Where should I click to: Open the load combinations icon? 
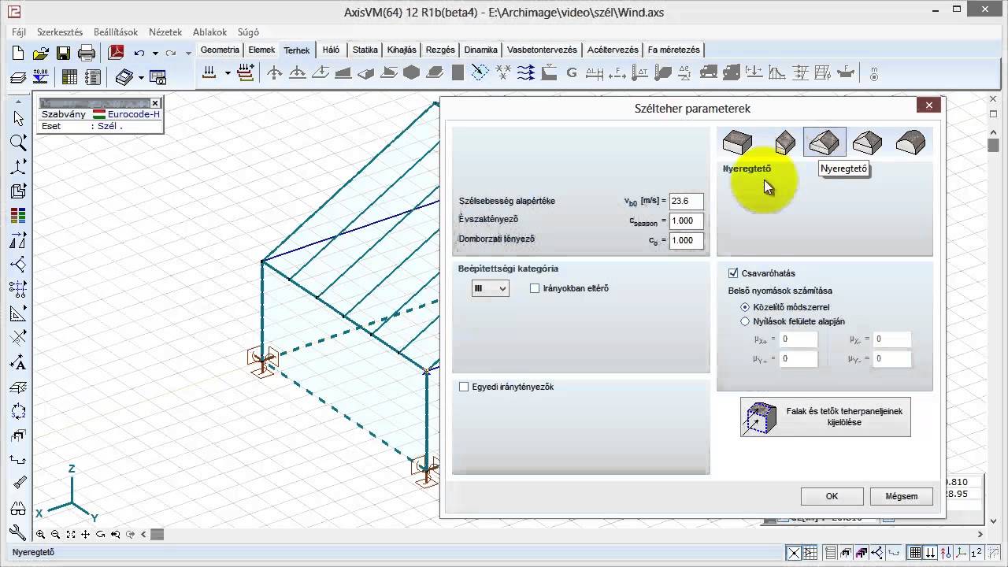tap(245, 73)
